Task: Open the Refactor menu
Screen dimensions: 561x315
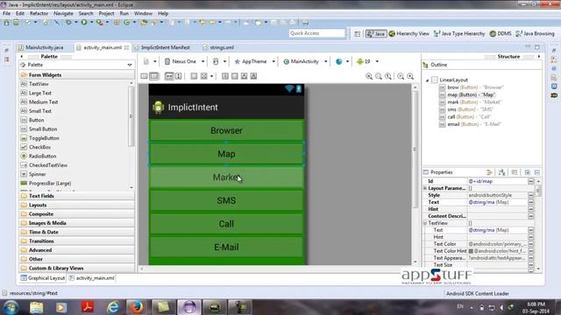Action: [x=39, y=14]
